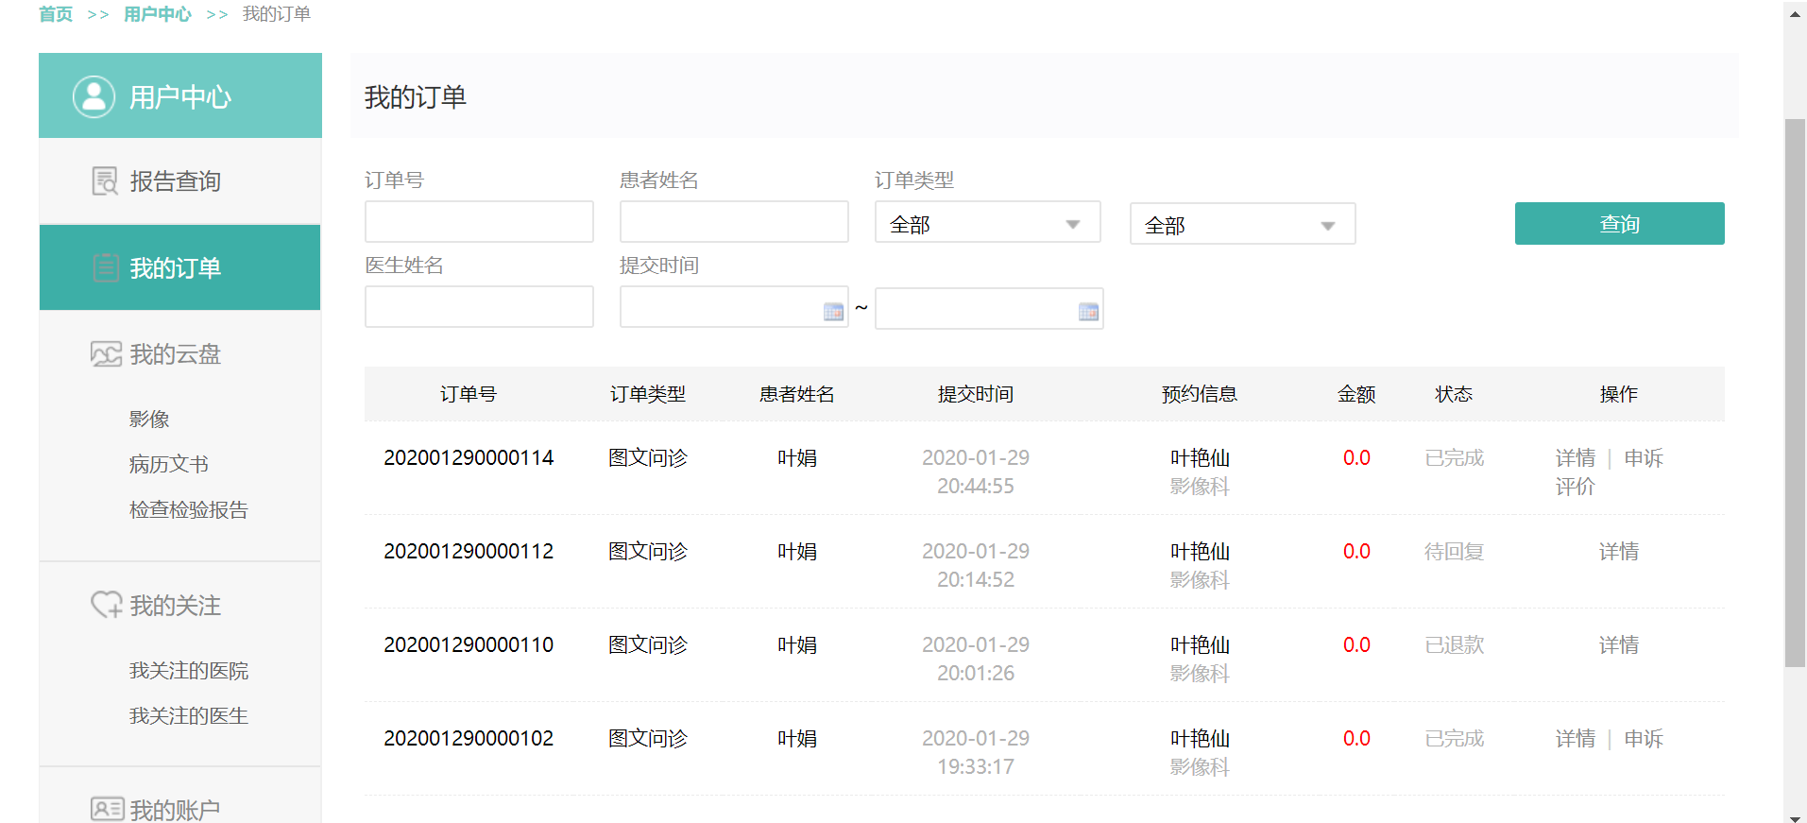Open 病历文书 in the sidebar
1807x823 pixels.
(x=169, y=464)
